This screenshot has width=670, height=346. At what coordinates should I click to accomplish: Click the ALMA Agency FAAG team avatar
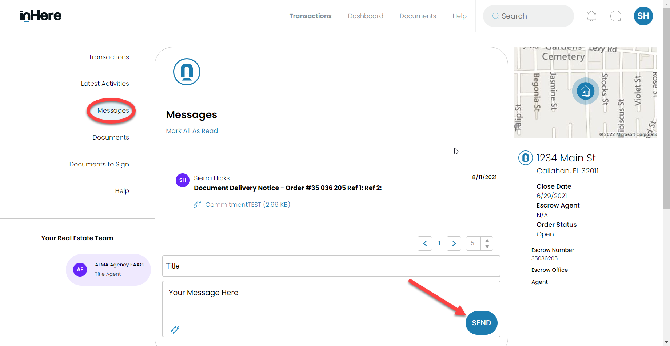point(80,269)
